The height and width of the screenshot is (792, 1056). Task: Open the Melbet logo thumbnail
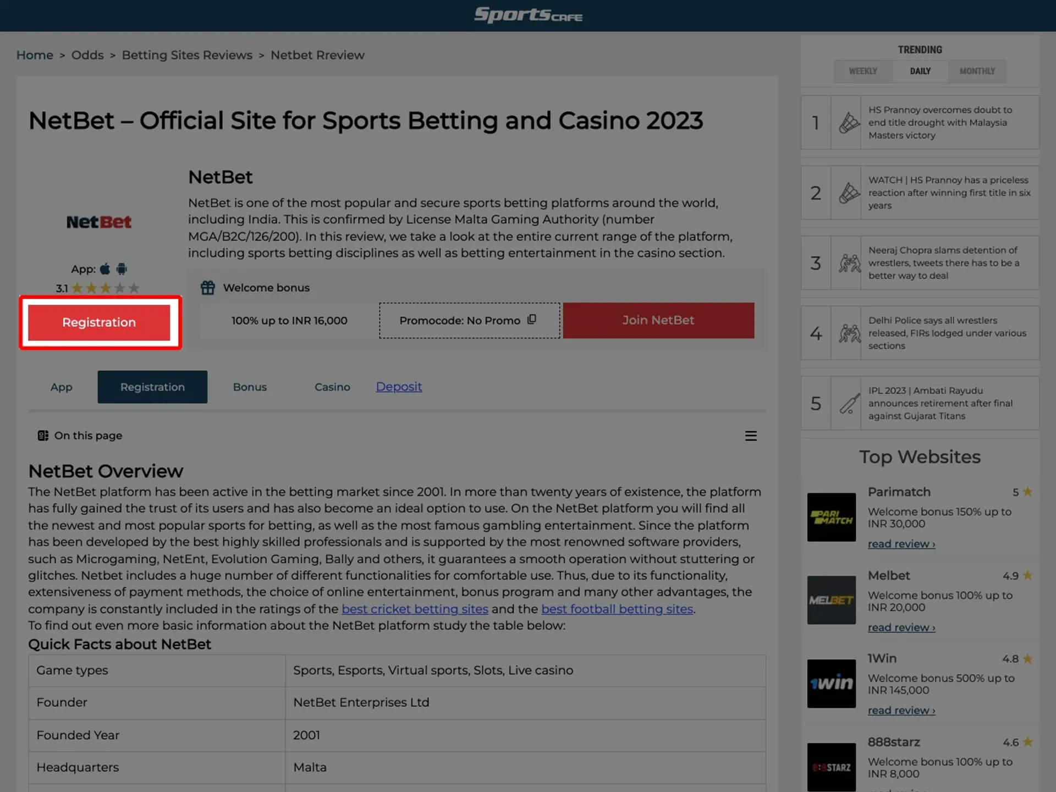tap(831, 600)
